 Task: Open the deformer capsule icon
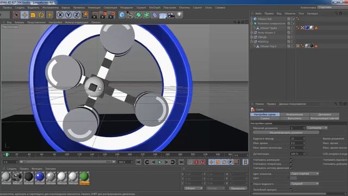[155, 15]
